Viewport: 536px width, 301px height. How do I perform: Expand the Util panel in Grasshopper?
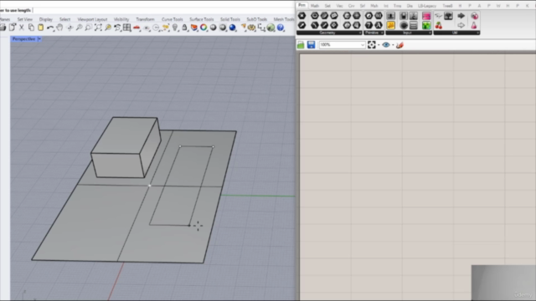[456, 33]
